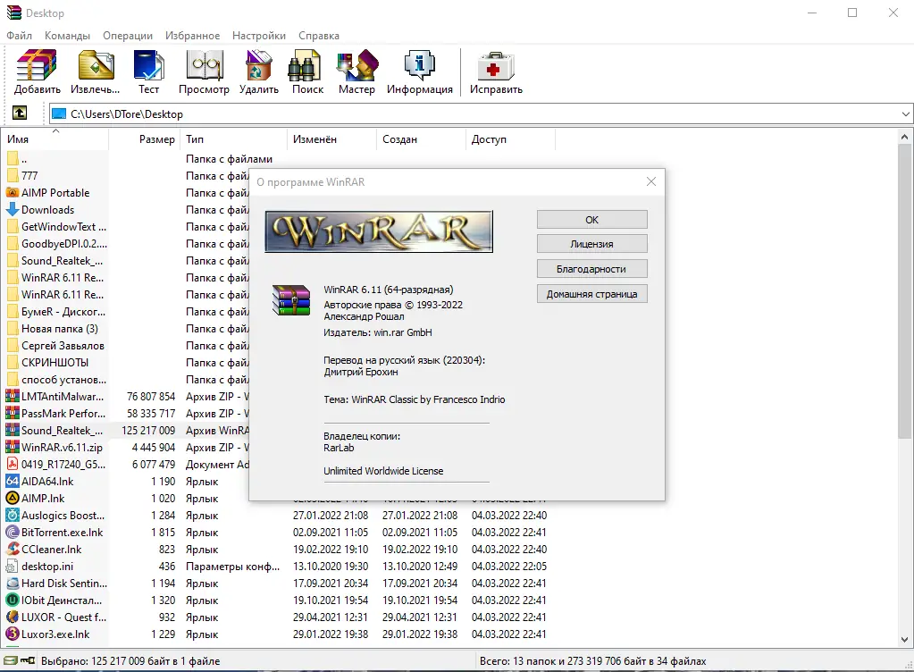Open the Настройки menu
Screen dimensions: 914x672
click(259, 36)
